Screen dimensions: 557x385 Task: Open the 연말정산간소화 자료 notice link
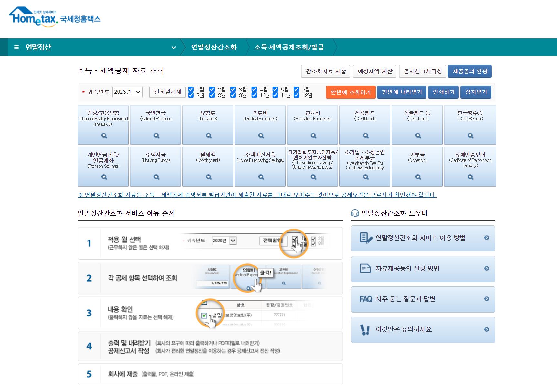point(257,195)
